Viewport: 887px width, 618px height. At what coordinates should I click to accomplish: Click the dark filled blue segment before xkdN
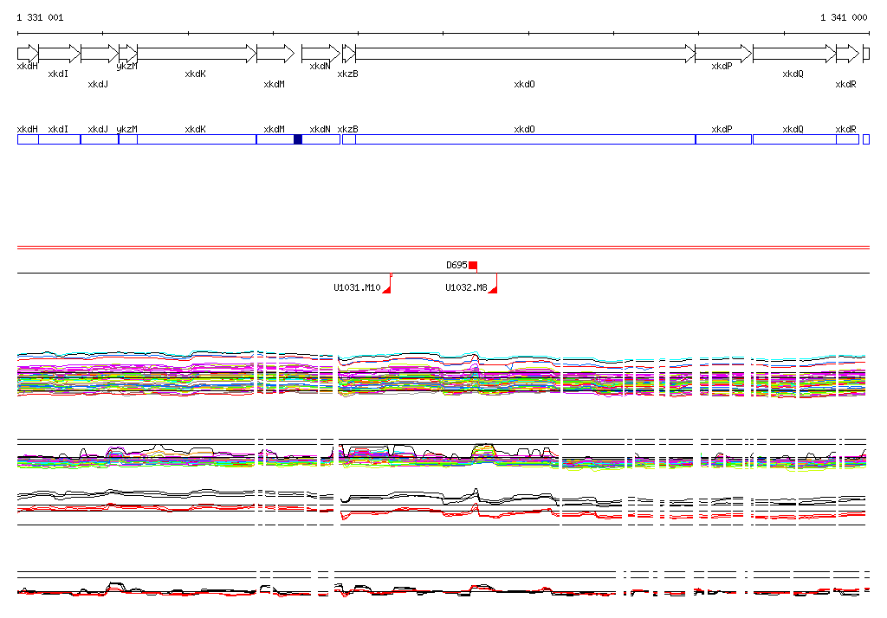click(x=298, y=139)
